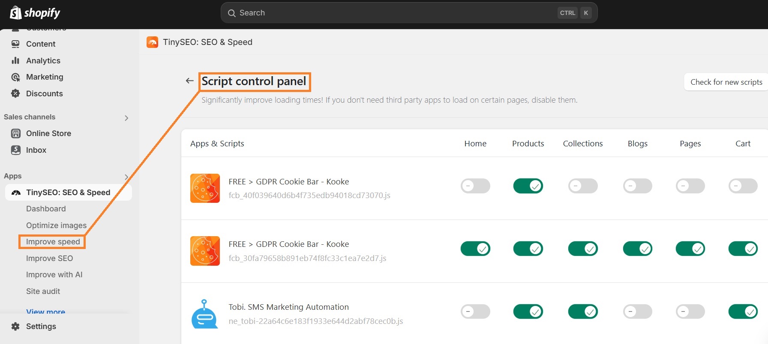Disable Products toggle for Tobi SMS script
The image size is (768, 344).
point(528,311)
